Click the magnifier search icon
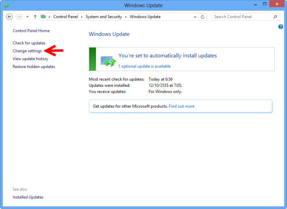 [275, 17]
